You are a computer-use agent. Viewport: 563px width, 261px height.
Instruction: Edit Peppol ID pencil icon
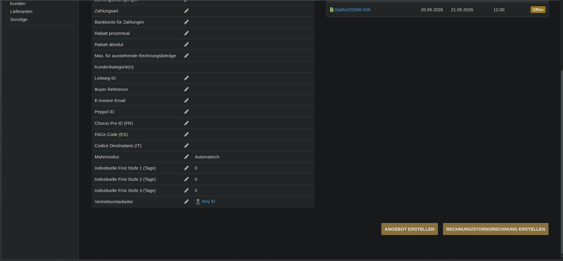coord(186,112)
